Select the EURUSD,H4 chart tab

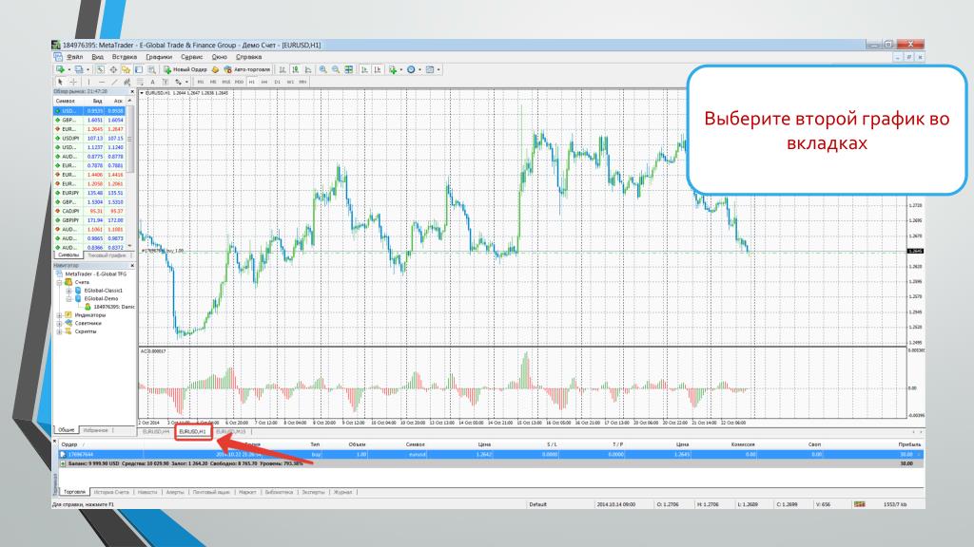(156, 432)
